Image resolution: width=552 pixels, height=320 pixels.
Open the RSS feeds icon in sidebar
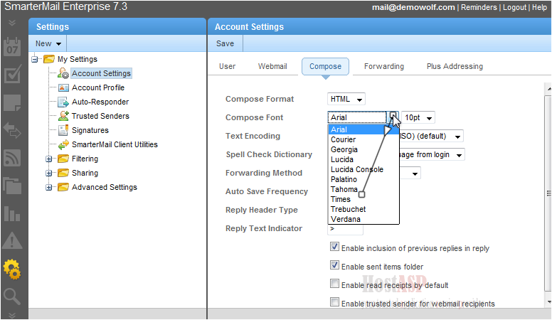coord(12,158)
